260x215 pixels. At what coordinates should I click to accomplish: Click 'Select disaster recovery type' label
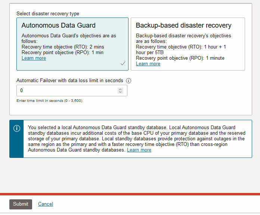(x=48, y=13)
